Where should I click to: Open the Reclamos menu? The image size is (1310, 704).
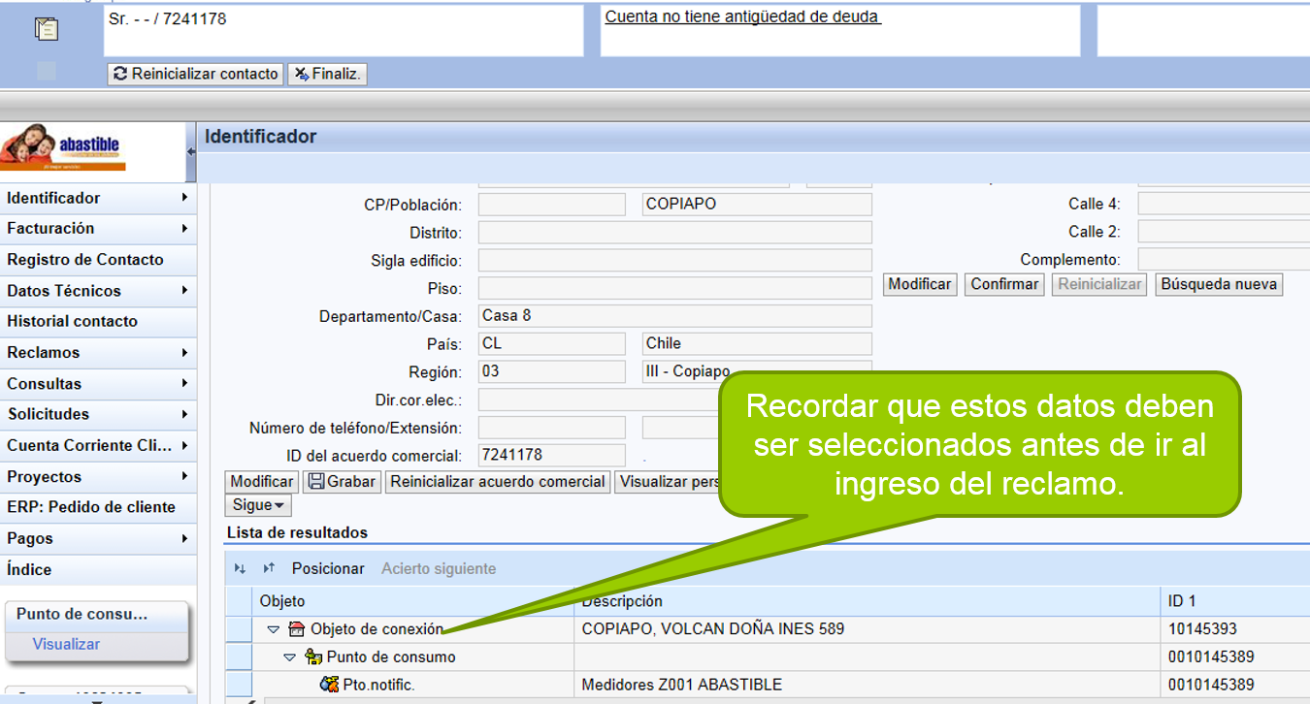point(98,353)
